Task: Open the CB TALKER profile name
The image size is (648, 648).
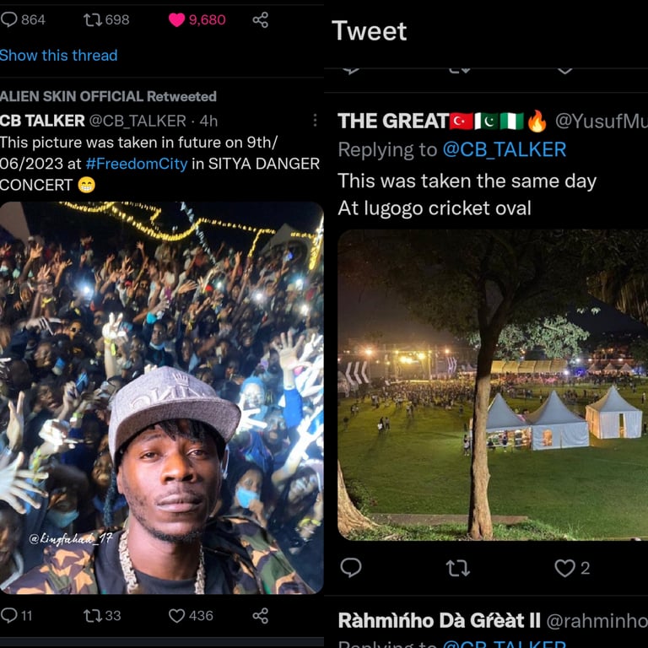Action: [42, 121]
